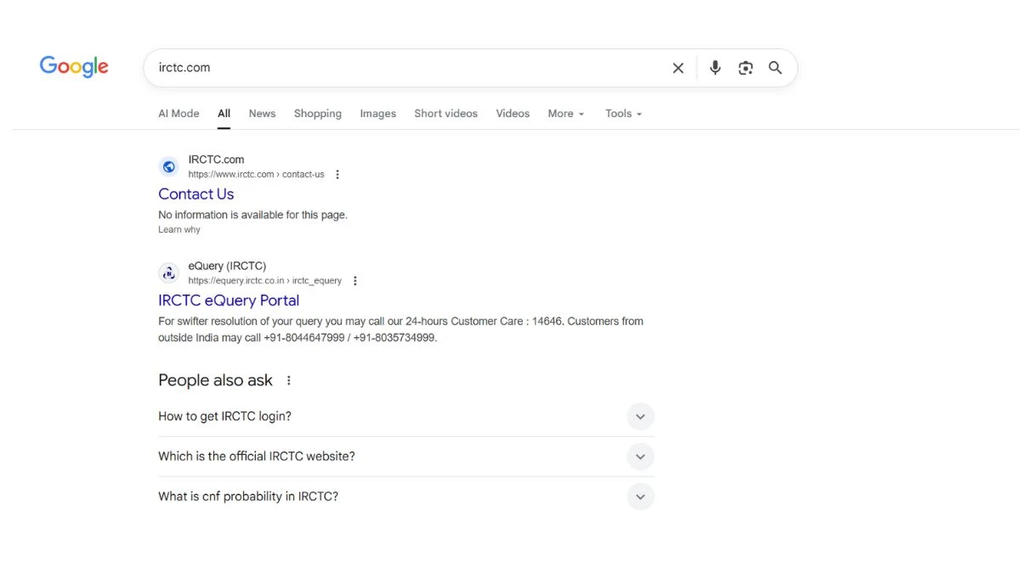Switch to the Images tab
This screenshot has width=1020, height=573.
tap(377, 114)
